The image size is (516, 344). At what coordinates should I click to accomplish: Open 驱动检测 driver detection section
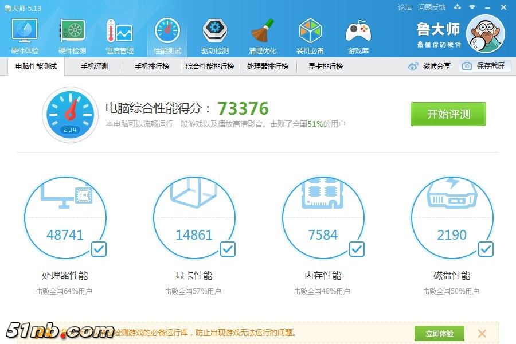[214, 36]
